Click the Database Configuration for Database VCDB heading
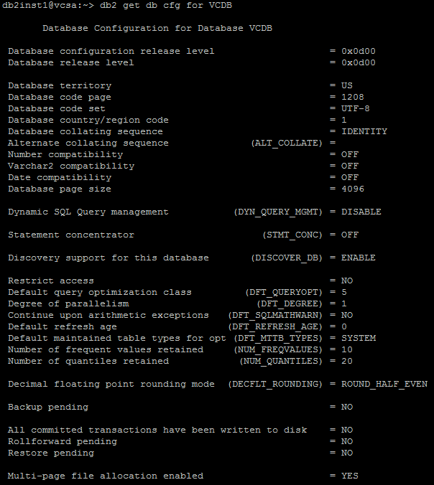This screenshot has height=485, width=434. point(157,29)
